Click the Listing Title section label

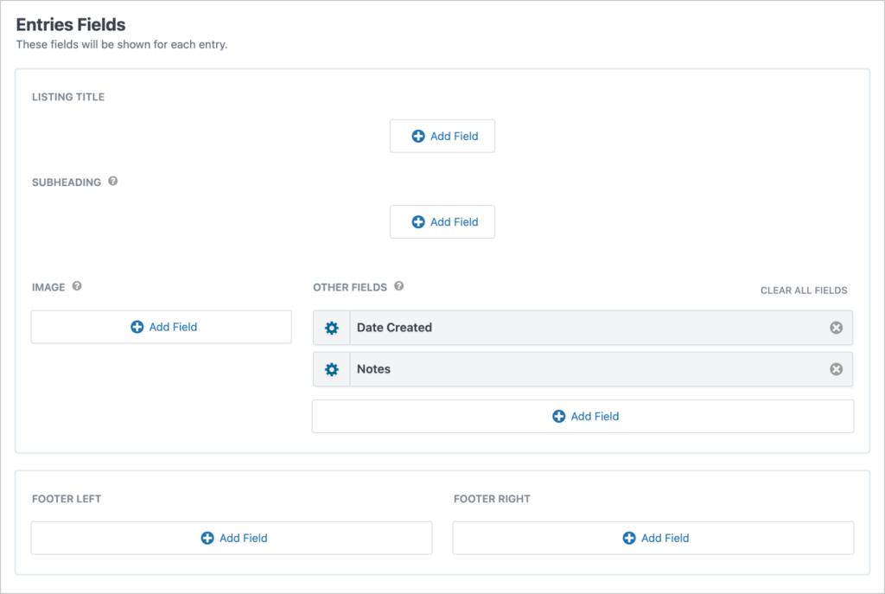pyautogui.click(x=68, y=97)
